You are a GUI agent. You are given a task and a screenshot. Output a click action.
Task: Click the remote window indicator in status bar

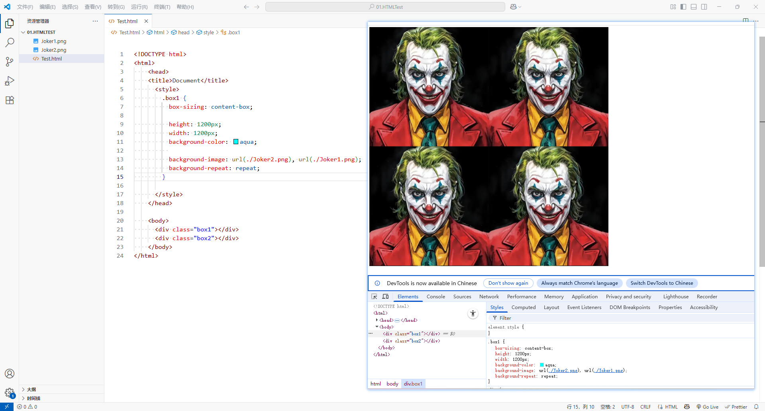7,407
